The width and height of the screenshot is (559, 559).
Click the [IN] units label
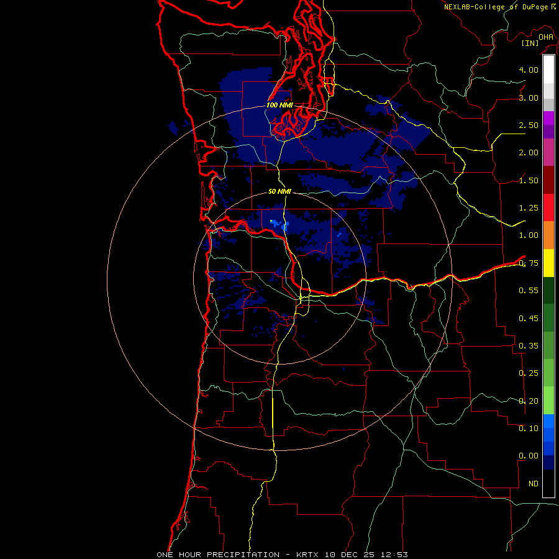[x=530, y=43]
